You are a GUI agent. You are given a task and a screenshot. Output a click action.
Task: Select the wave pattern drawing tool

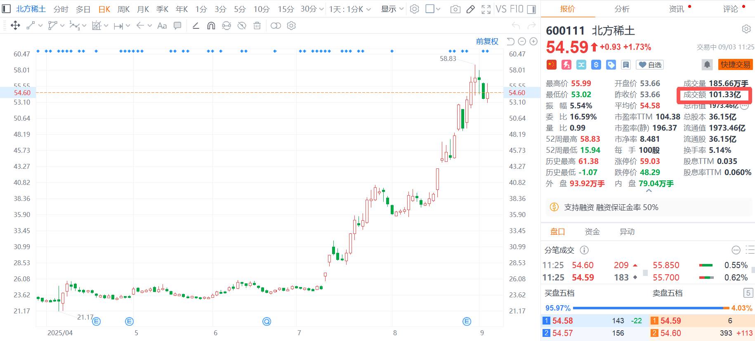click(x=74, y=26)
